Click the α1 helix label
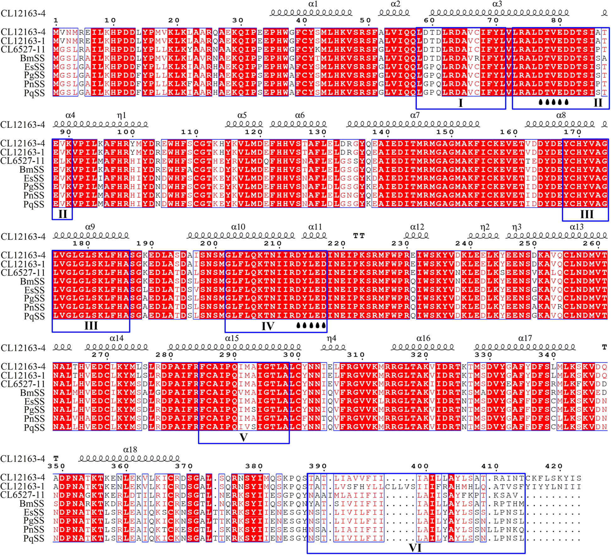This screenshot has width=611, height=555. [313, 4]
